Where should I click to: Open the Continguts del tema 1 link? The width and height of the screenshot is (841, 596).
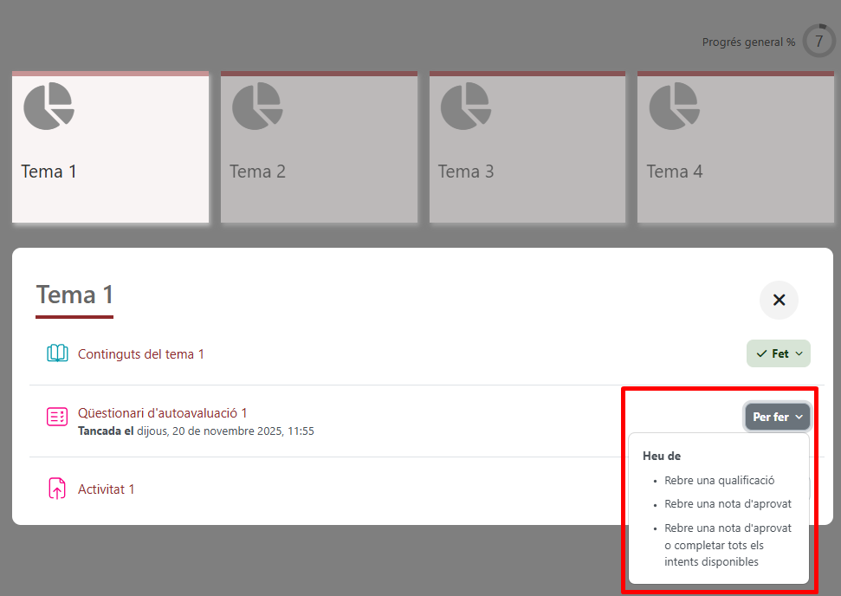141,354
